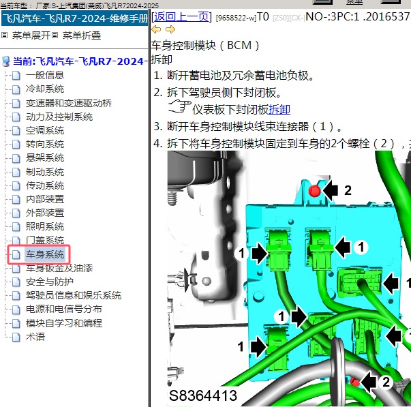Click the 当前:飞凡汽车-飞凡R7-2024 root node
The width and height of the screenshot is (411, 407).
coord(80,61)
